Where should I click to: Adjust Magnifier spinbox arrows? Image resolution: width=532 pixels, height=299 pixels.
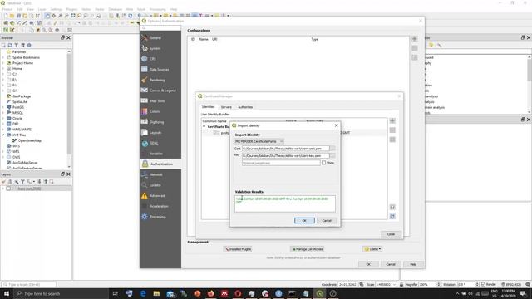[439, 284]
